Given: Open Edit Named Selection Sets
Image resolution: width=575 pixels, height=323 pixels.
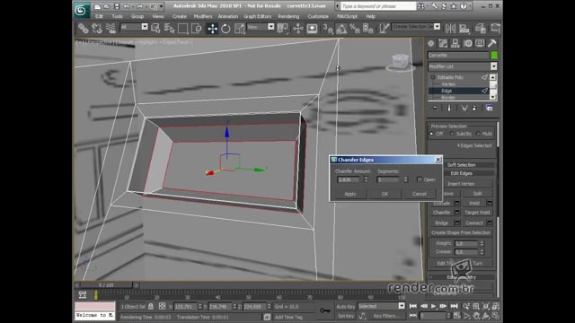Looking at the screenshot, I should (x=384, y=28).
